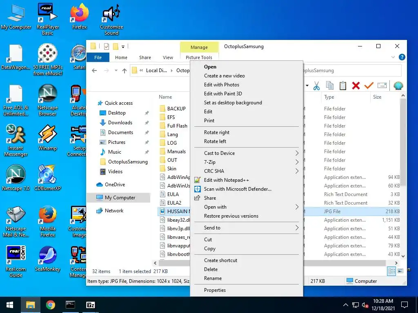Open the File ribbon tab

[98, 57]
